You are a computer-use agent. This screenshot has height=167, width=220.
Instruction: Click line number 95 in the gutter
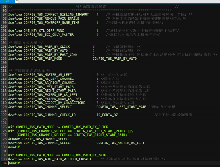(x=5, y=7)
